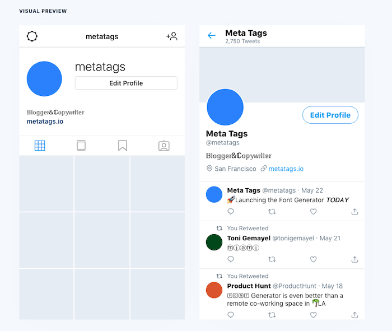Like the Product Hunt tweet

click(x=314, y=315)
